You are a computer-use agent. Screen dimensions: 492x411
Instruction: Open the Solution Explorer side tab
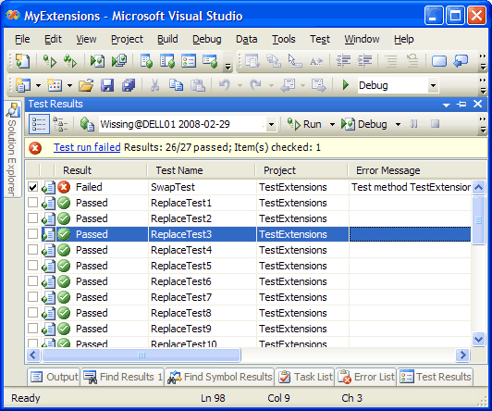coord(13,149)
